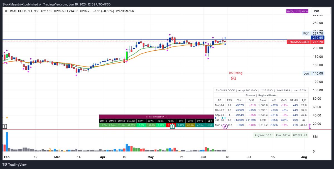Viewport: 334px width, 169px height.
Task: Click the +1358% YoY cell
Action: (x=240, y=120)
